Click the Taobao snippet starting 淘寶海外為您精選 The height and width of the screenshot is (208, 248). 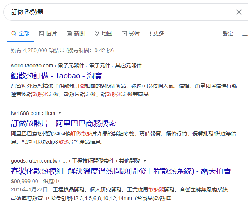click(124, 90)
